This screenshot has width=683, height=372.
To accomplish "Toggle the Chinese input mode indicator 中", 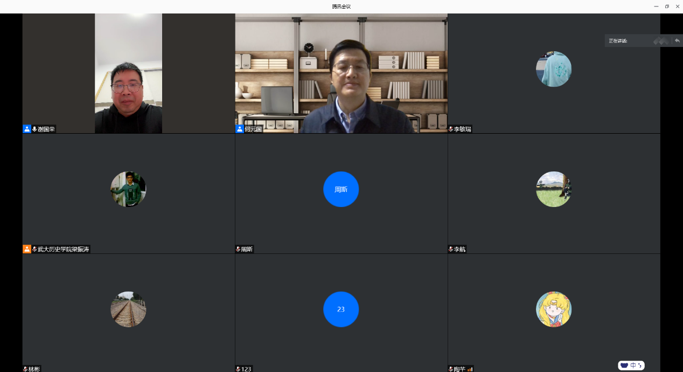I will tap(633, 365).
